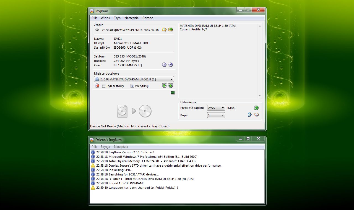Viewport: 354px width, 210px height.
Task: Click the '784 902 144 bytes' size value
Action: point(126,61)
